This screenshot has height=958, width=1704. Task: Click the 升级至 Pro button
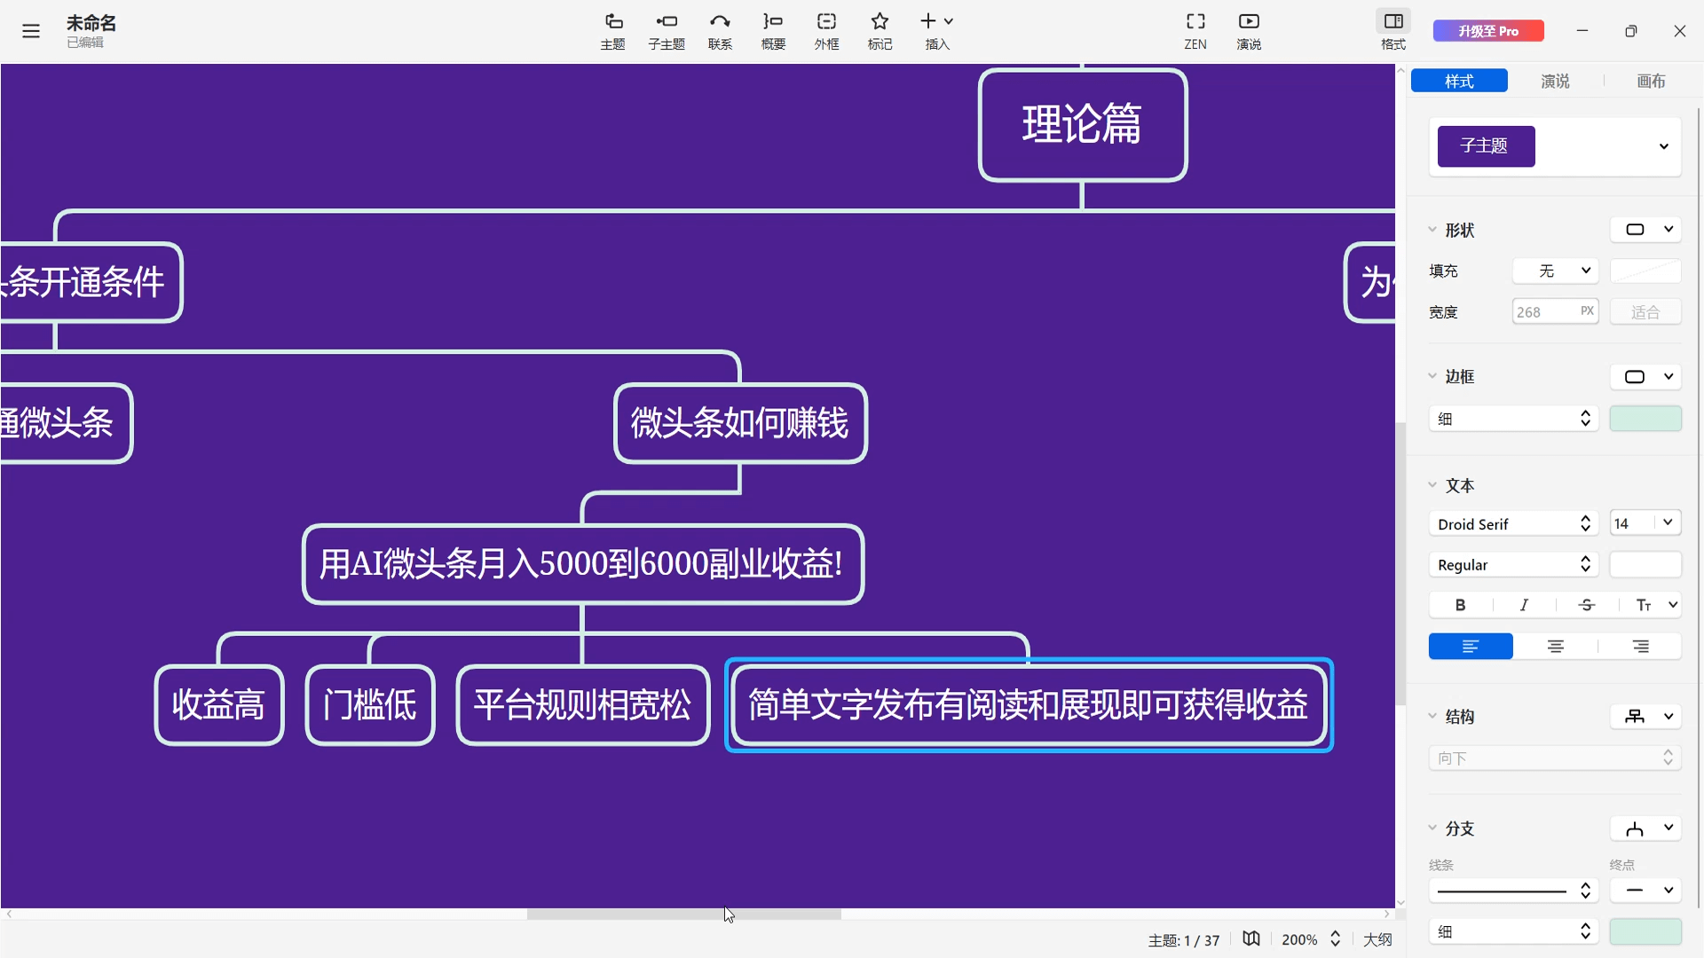point(1488,31)
